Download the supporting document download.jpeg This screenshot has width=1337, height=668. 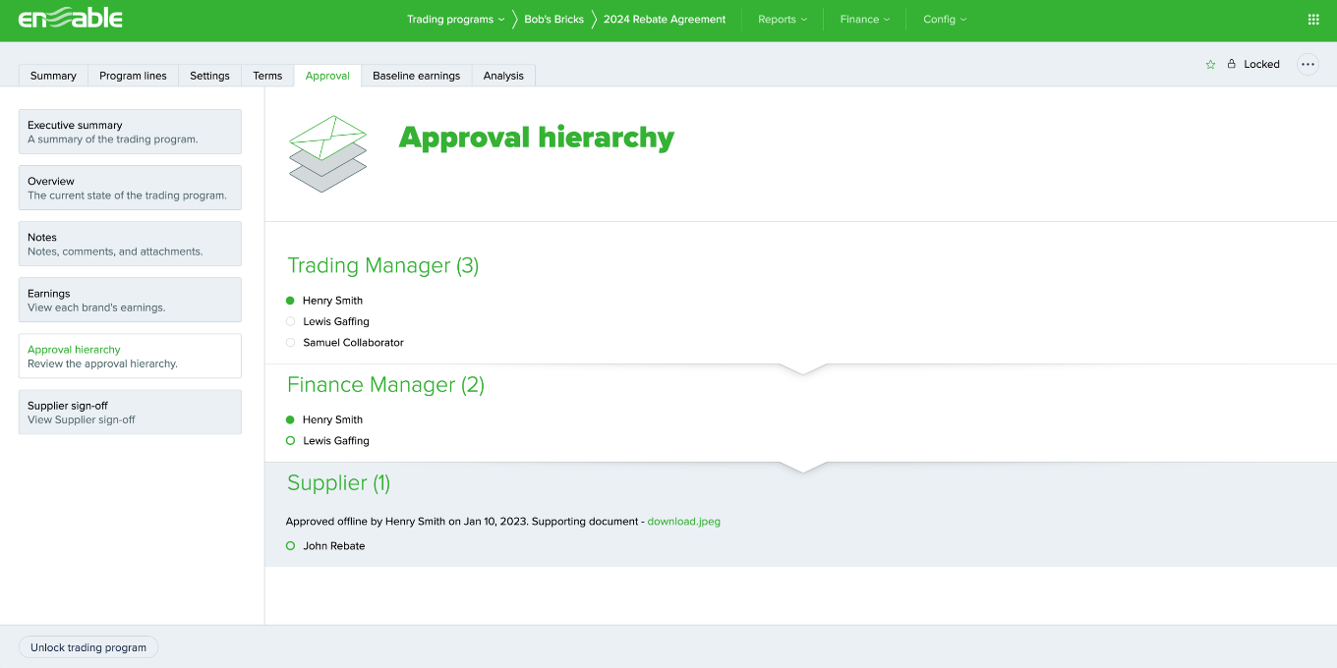click(683, 522)
